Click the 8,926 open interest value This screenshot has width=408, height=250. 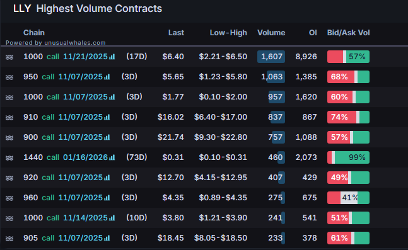(306, 57)
